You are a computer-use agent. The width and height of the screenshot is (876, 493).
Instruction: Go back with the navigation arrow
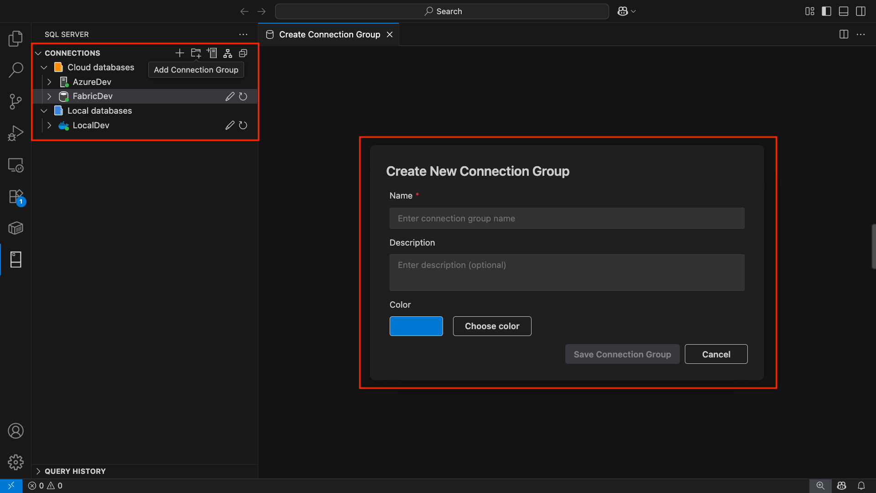coord(245,11)
